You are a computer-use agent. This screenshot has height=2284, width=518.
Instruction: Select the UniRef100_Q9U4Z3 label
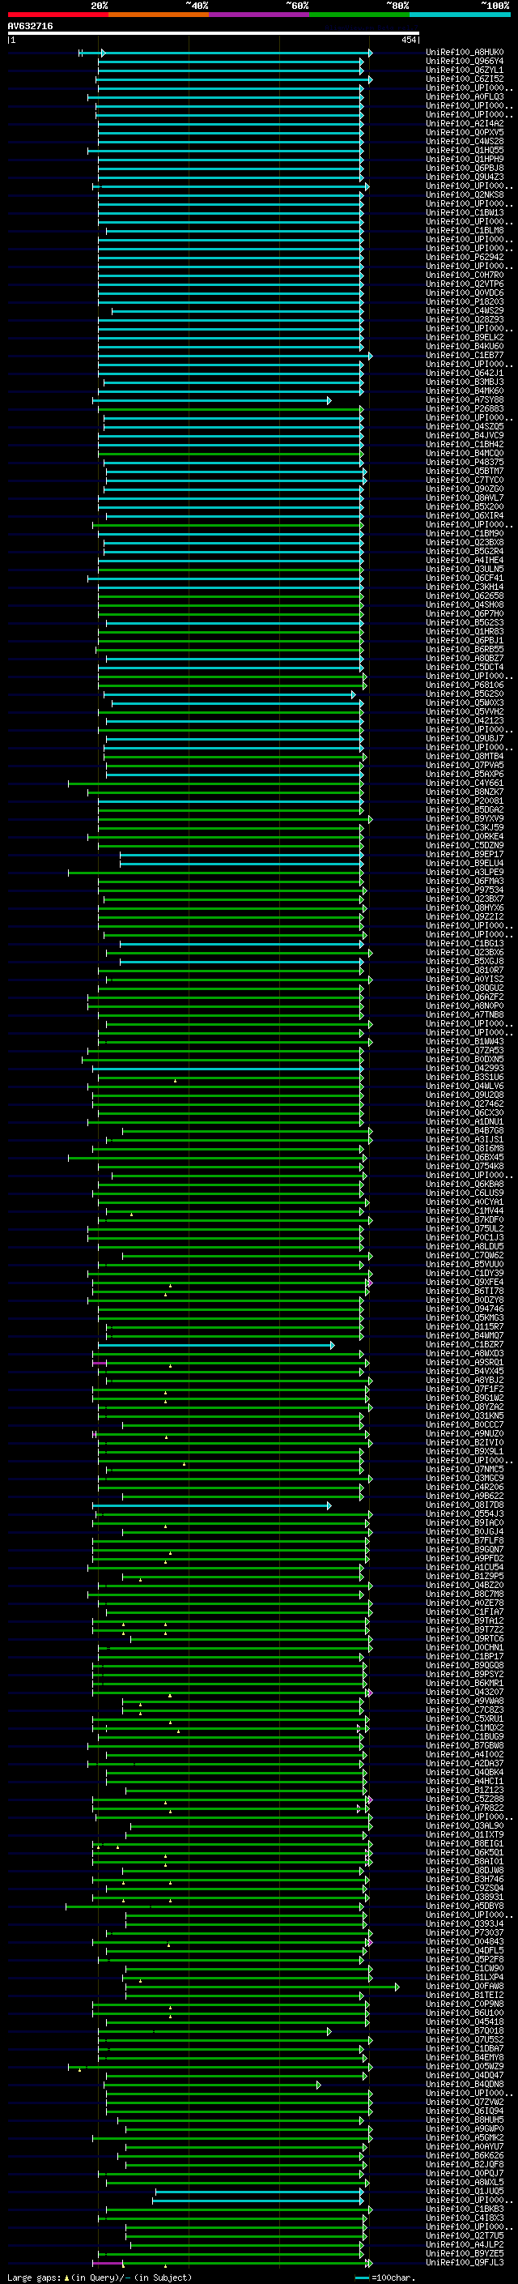tap(465, 177)
